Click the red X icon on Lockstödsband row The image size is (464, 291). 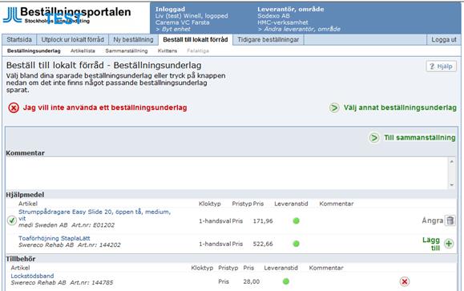[405, 281]
